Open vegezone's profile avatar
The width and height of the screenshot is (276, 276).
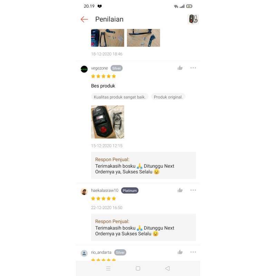pyautogui.click(x=84, y=69)
